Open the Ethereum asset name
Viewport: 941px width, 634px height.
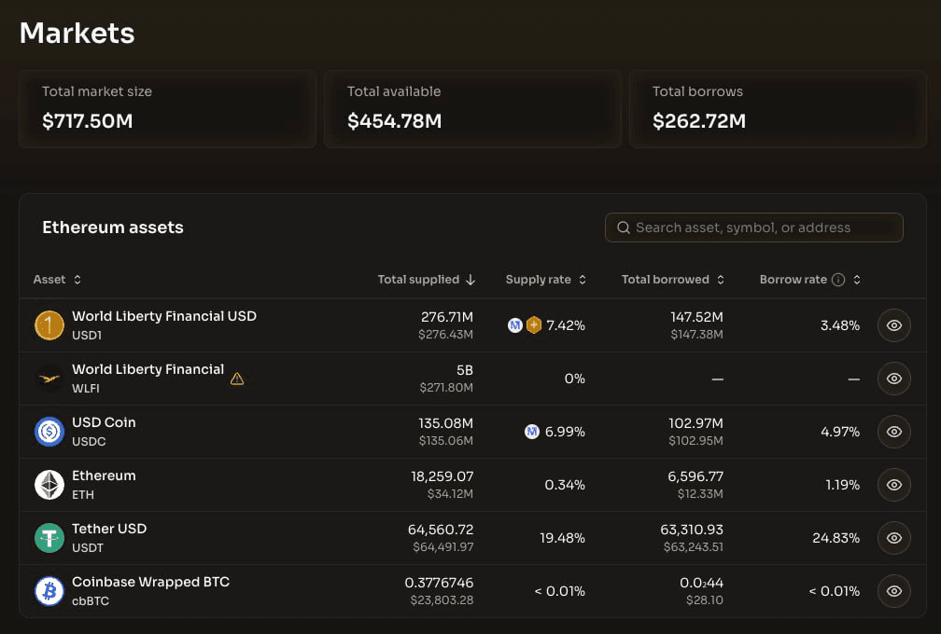pos(104,475)
